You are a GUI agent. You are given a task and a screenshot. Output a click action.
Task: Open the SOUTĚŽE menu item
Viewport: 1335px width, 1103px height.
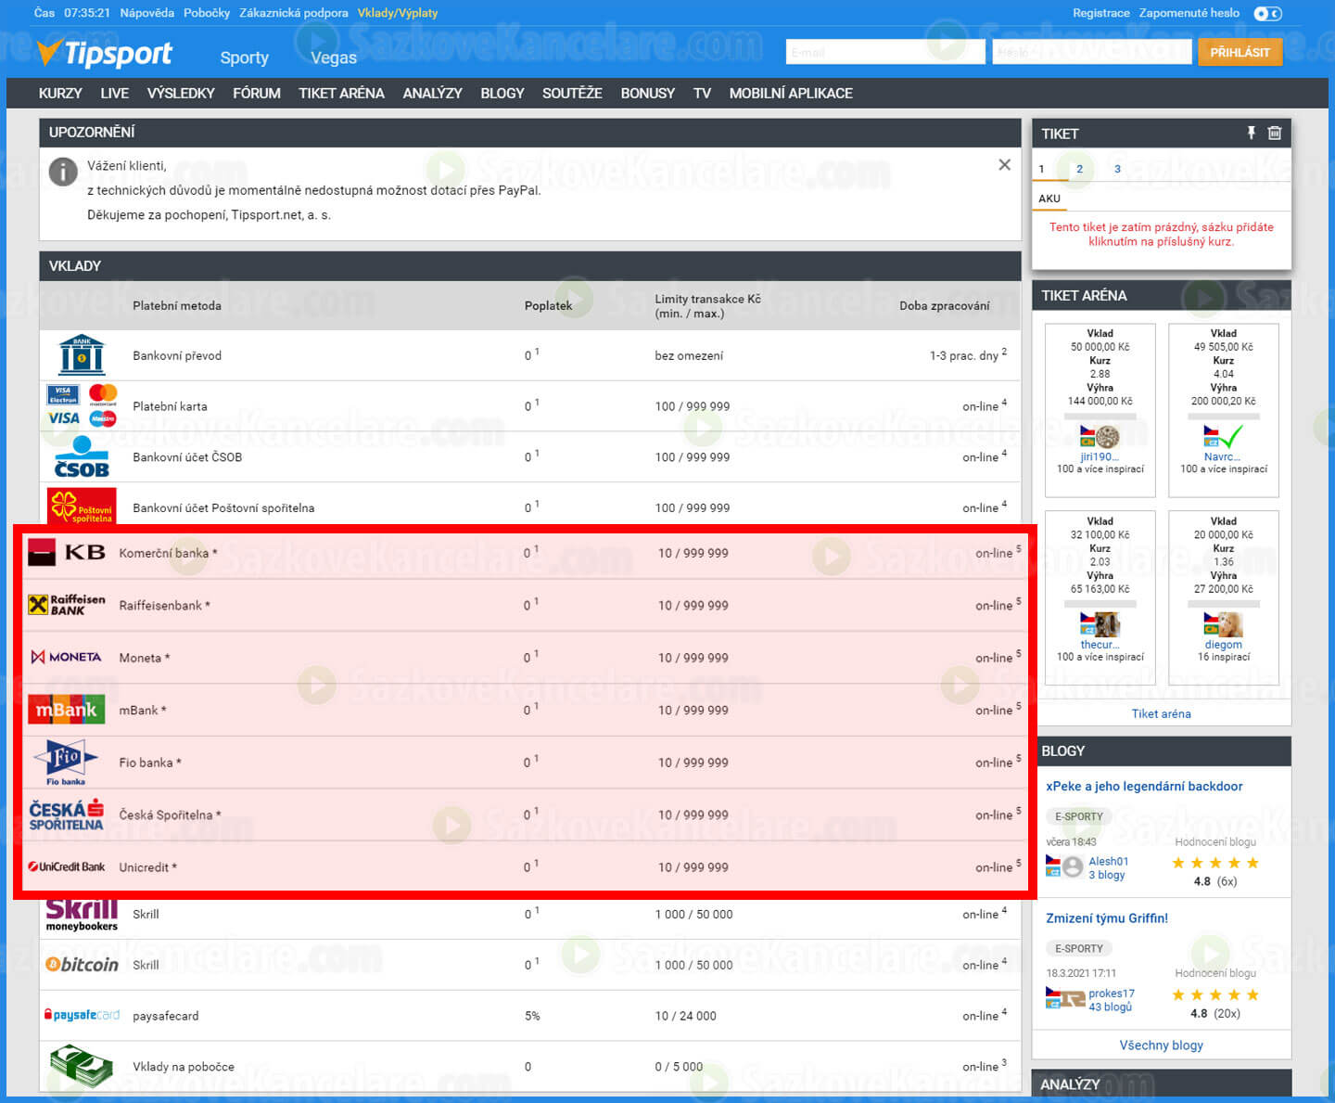point(572,93)
